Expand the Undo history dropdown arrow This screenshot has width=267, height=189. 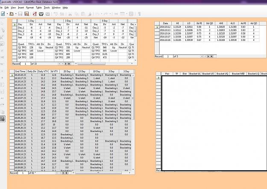tap(102, 14)
